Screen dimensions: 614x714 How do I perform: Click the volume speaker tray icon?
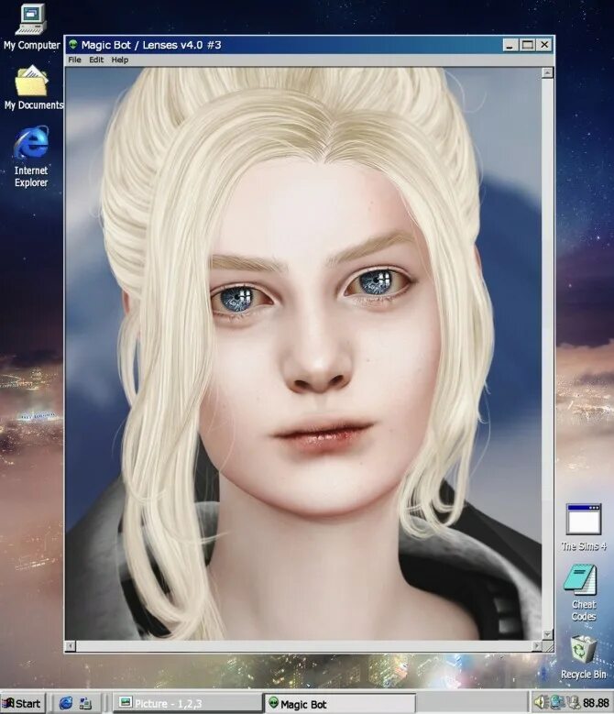pos(541,703)
